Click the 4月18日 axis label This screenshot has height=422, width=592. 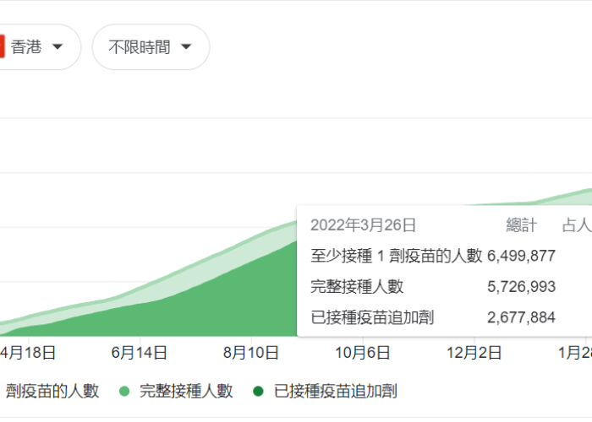pyautogui.click(x=28, y=353)
